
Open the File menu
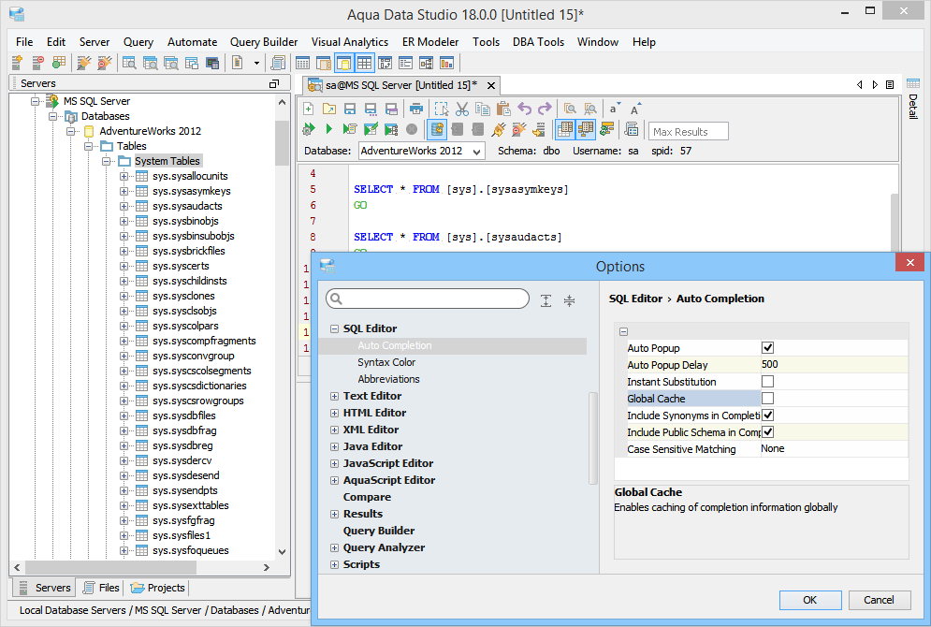click(x=24, y=42)
